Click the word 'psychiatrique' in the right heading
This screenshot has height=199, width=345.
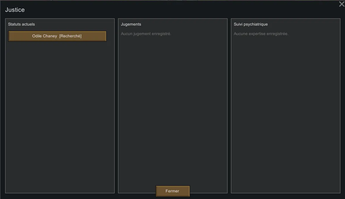(256, 24)
